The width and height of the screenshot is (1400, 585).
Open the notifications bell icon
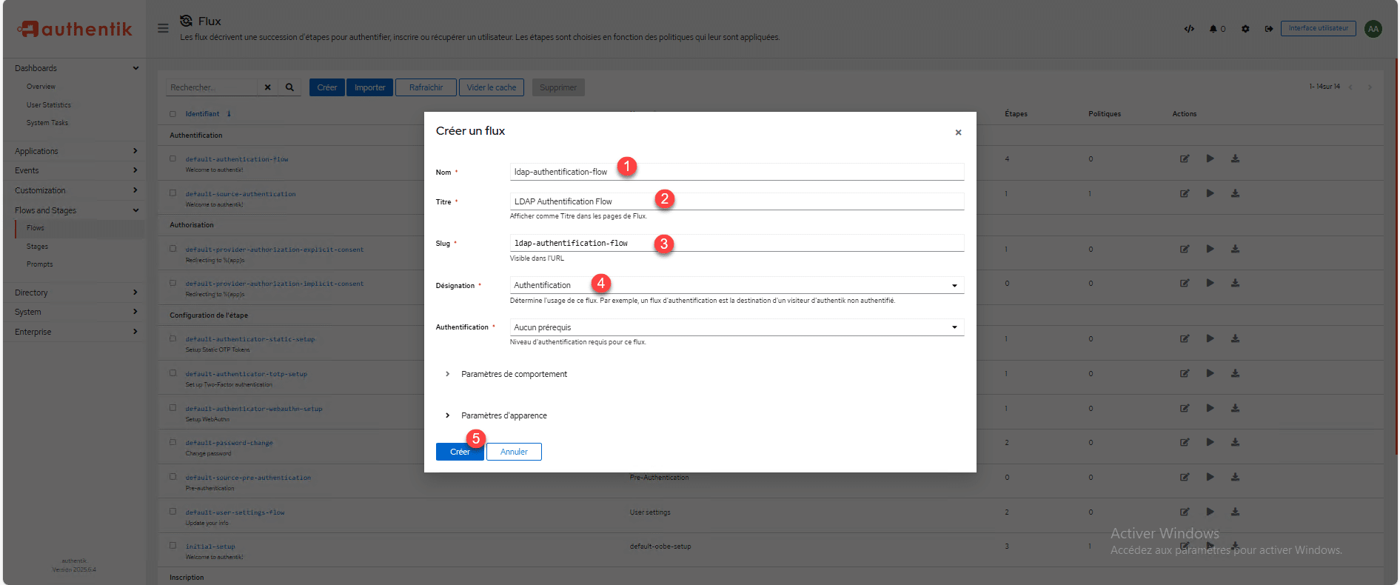click(1213, 29)
